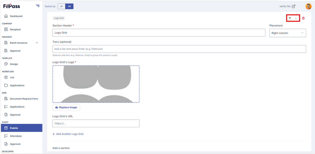Viewport: 315px width, 154px height.
Task: Click the Verify File external-link icon
Action: click(293, 6)
